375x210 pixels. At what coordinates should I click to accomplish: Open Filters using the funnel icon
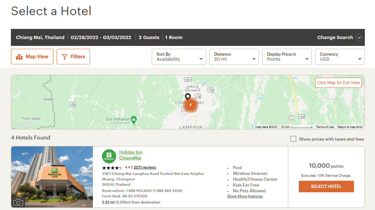[x=64, y=56]
